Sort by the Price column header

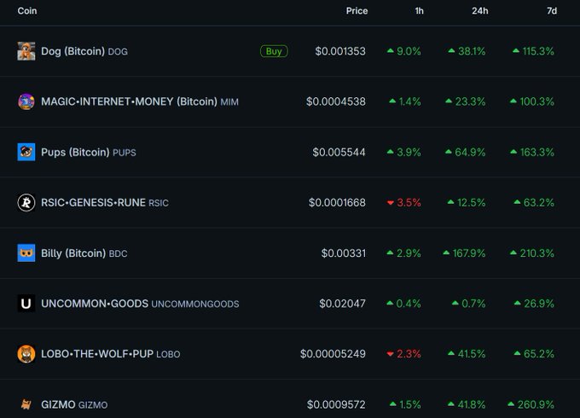[357, 11]
